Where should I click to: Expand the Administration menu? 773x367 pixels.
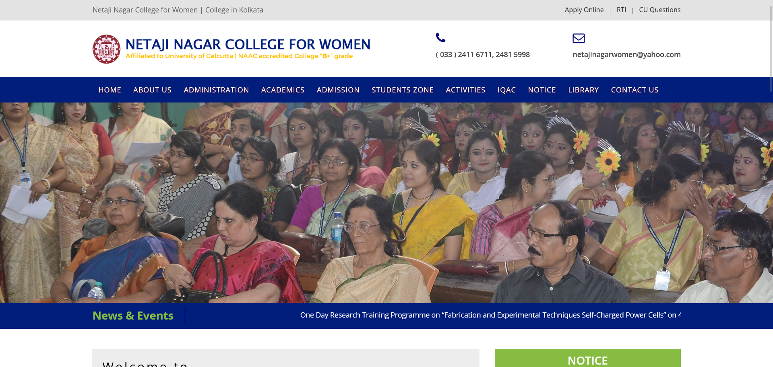coord(216,90)
